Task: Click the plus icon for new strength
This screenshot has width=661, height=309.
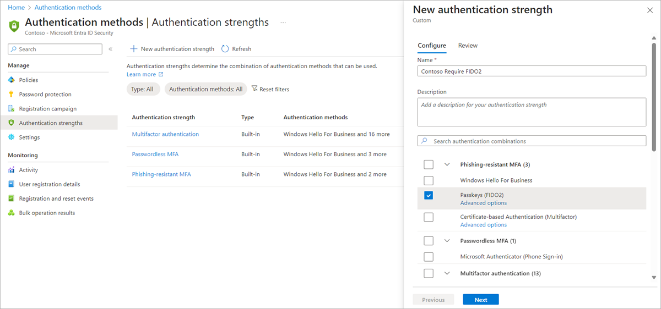Action: tap(133, 49)
